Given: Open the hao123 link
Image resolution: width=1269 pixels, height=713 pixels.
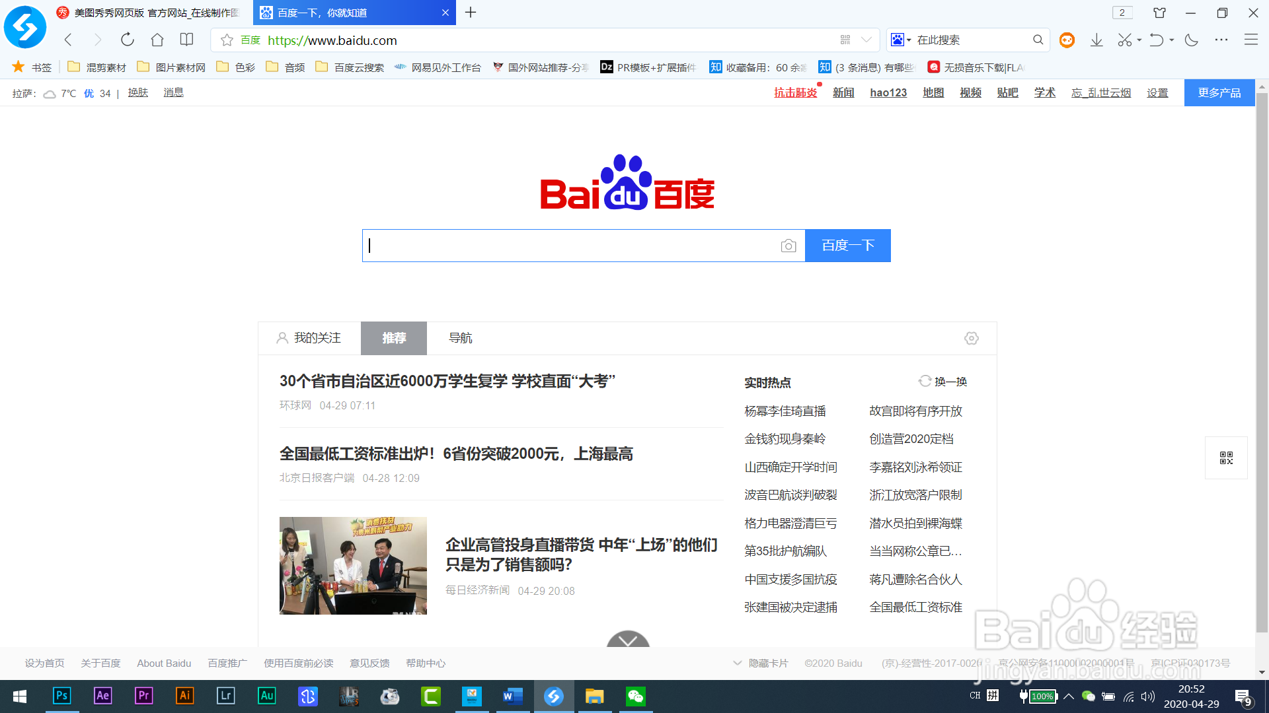Looking at the screenshot, I should [888, 93].
